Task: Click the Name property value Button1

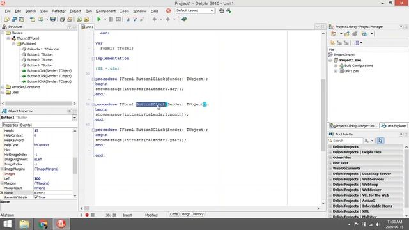Action: tap(53, 193)
